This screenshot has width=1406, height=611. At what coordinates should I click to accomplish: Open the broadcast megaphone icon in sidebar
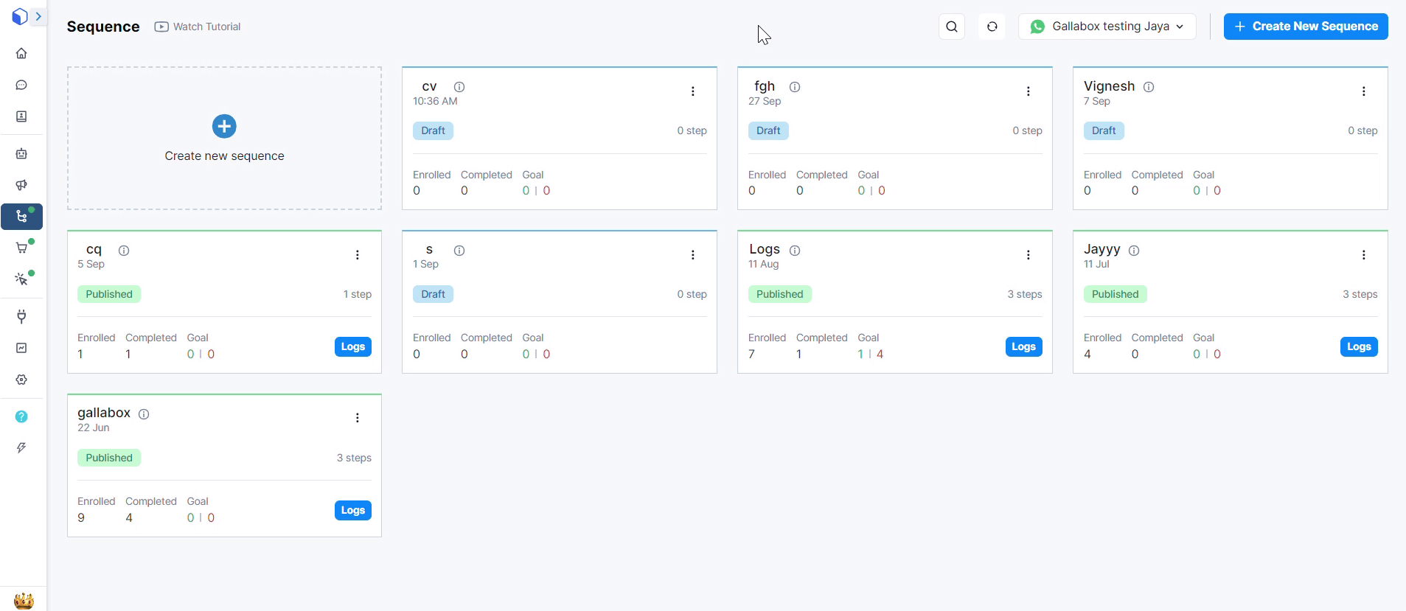point(21,185)
